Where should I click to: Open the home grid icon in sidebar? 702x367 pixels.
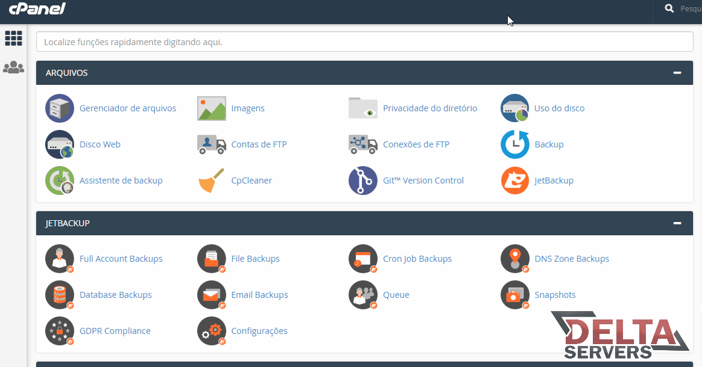coord(13,38)
